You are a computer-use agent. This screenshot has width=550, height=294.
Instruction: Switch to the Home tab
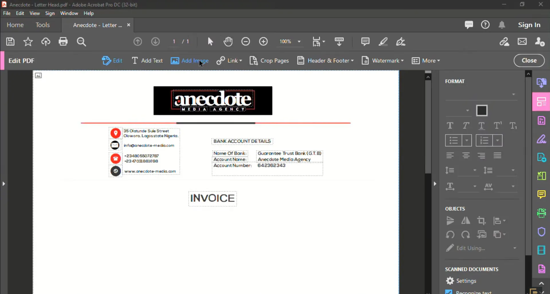(15, 25)
